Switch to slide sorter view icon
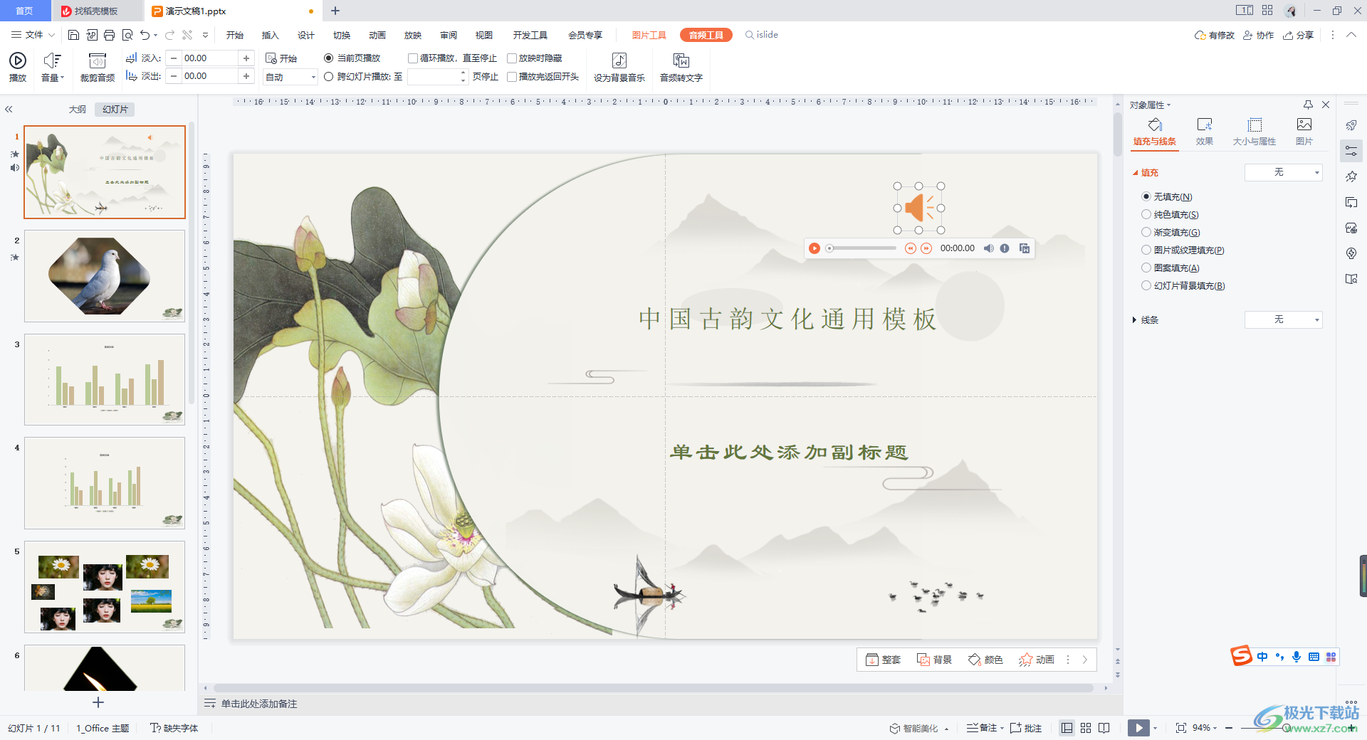Screen dimensions: 1367x740 [1086, 728]
